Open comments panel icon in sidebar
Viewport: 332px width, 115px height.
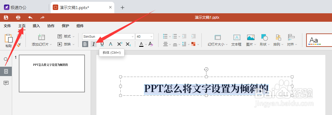pos(6,83)
